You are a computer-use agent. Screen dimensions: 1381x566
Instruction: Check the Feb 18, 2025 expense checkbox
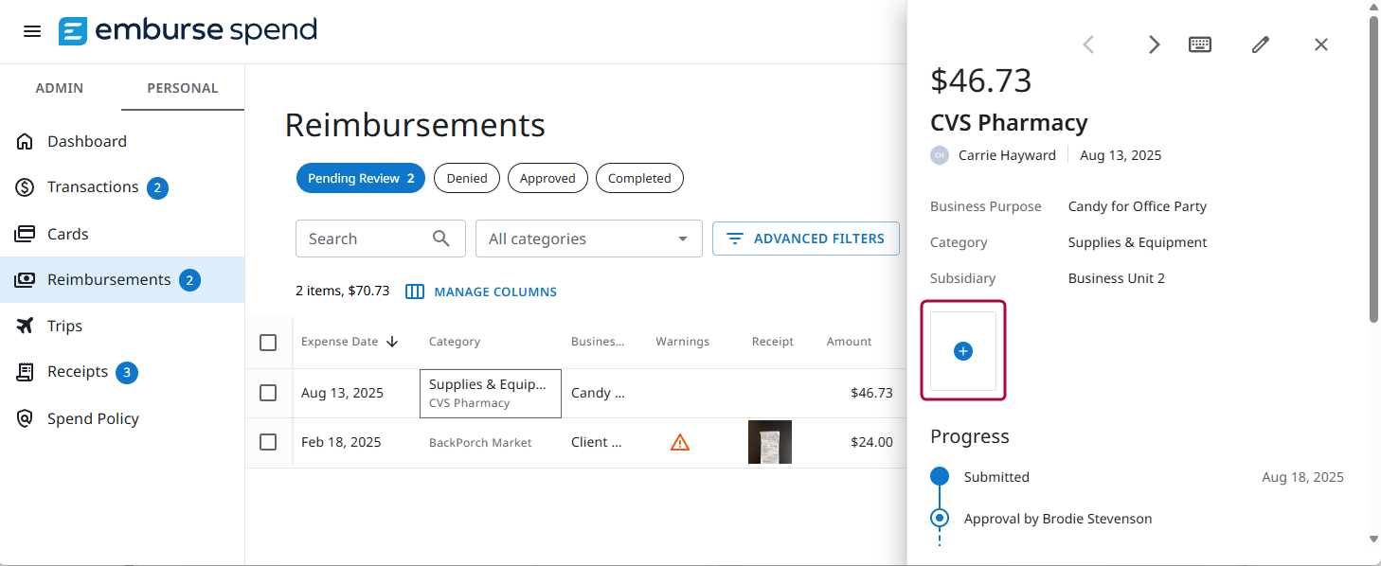click(x=268, y=441)
